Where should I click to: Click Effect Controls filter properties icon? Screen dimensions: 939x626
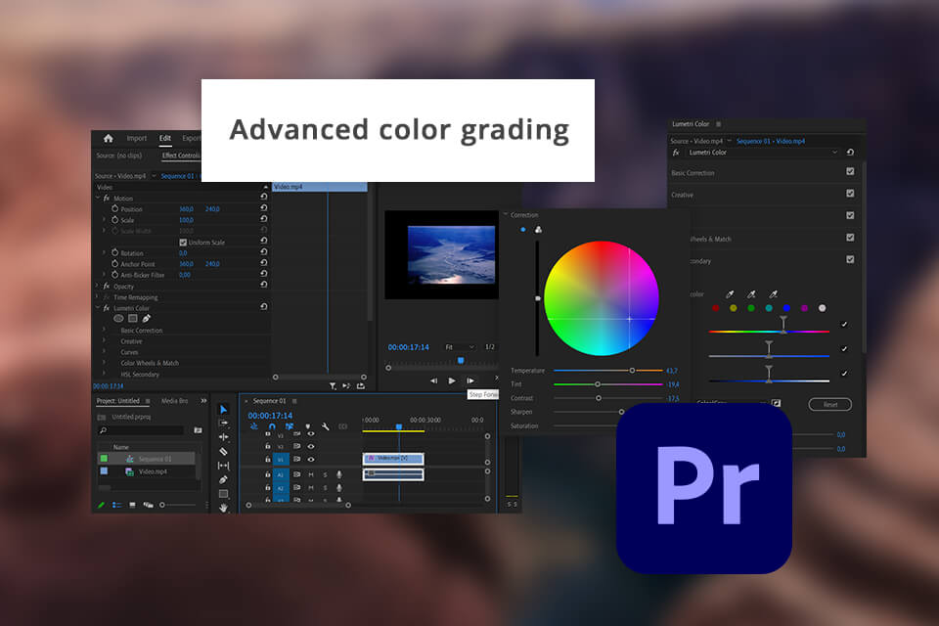[333, 386]
